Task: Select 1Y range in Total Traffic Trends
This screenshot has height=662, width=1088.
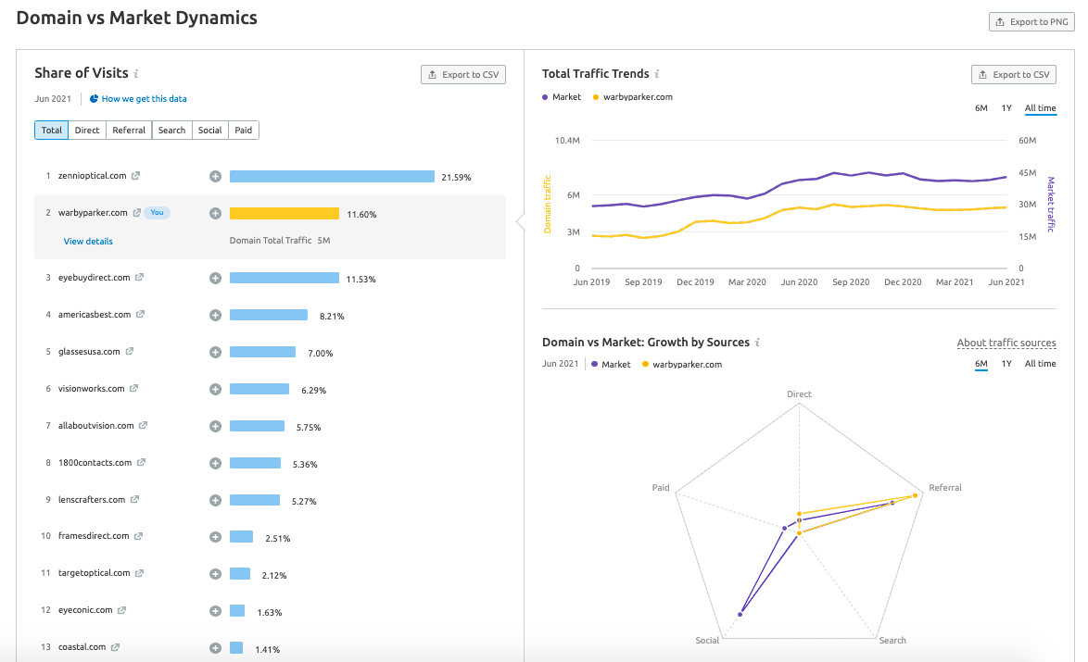Action: 1006,108
